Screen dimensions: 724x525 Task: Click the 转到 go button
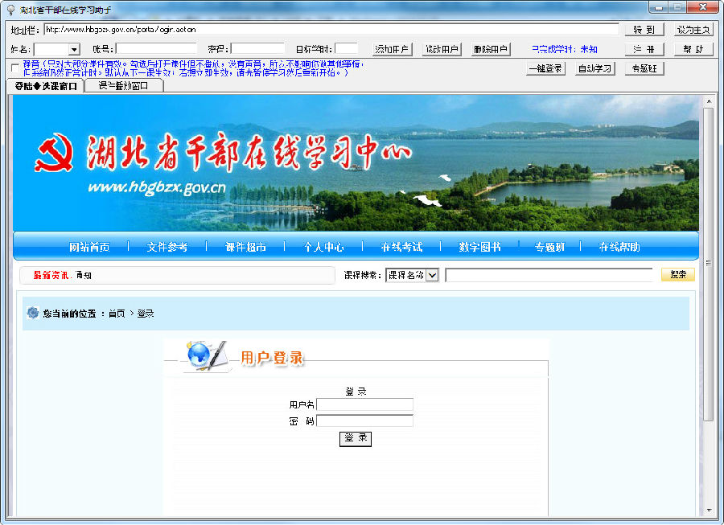tap(644, 30)
